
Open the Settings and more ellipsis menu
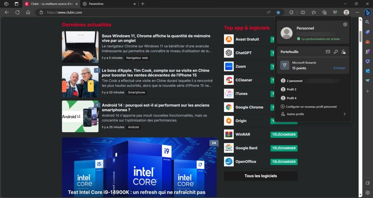click(357, 12)
